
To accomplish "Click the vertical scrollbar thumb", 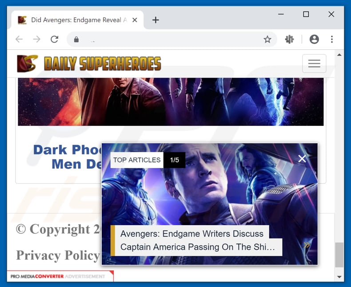I will click(339, 255).
